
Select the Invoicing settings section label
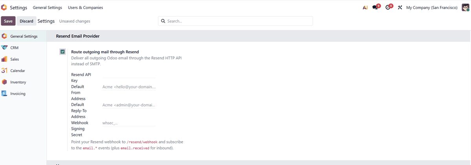[x=18, y=94]
